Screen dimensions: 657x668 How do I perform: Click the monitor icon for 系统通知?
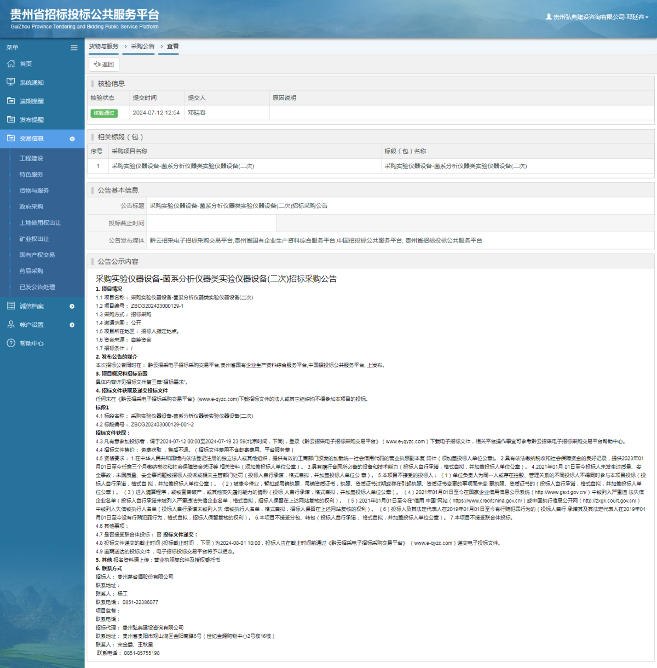tap(11, 82)
